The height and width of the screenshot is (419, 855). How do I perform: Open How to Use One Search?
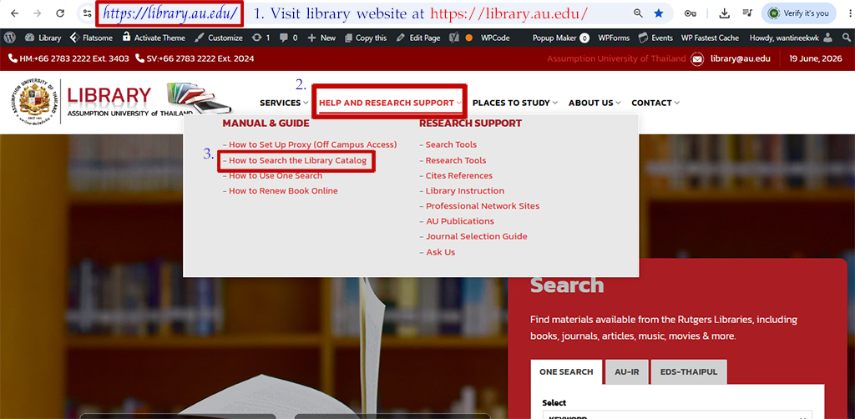(276, 175)
